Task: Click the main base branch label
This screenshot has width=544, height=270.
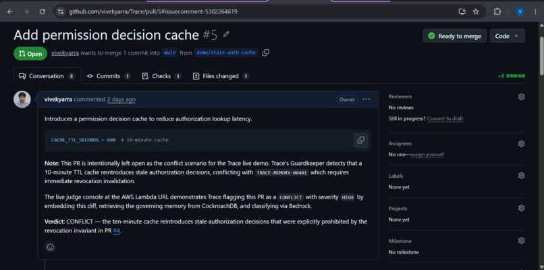Action: (x=169, y=53)
